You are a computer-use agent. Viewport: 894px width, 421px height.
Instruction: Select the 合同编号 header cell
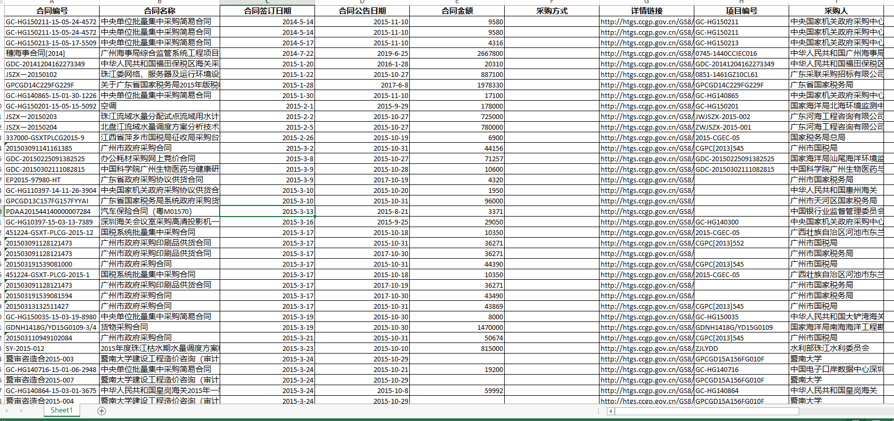tap(52, 11)
